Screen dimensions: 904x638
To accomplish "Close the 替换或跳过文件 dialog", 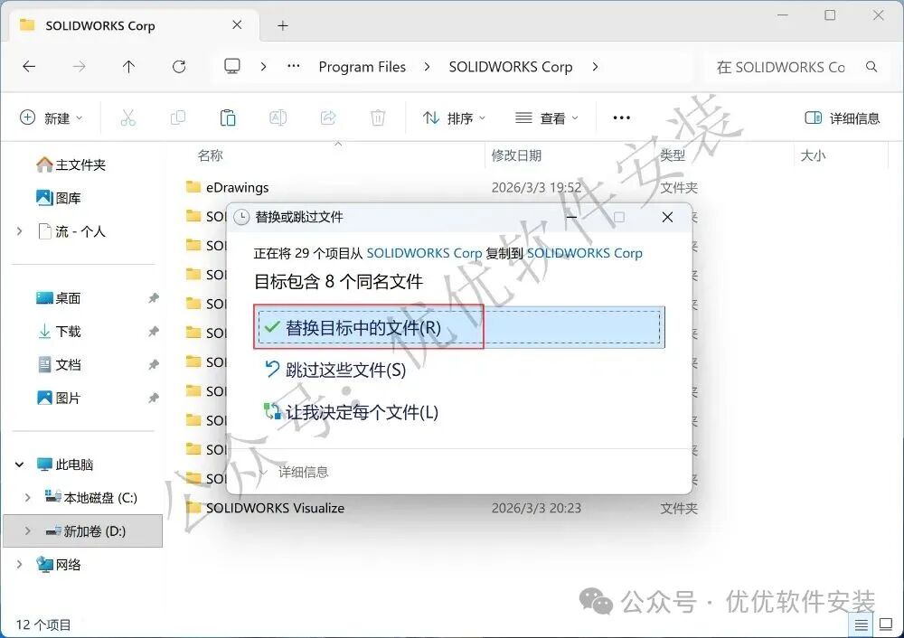I will tap(667, 217).
